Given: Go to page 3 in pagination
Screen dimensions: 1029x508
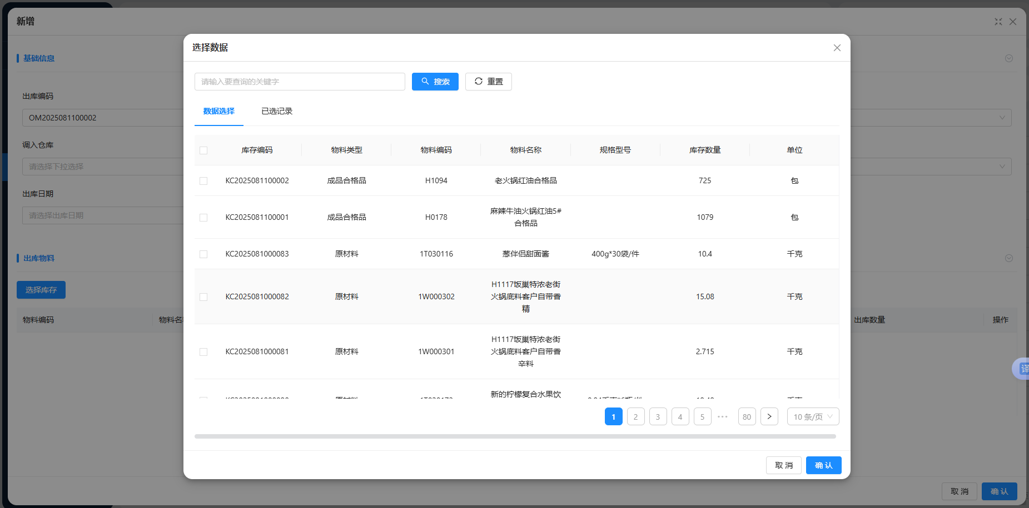Looking at the screenshot, I should pos(658,416).
